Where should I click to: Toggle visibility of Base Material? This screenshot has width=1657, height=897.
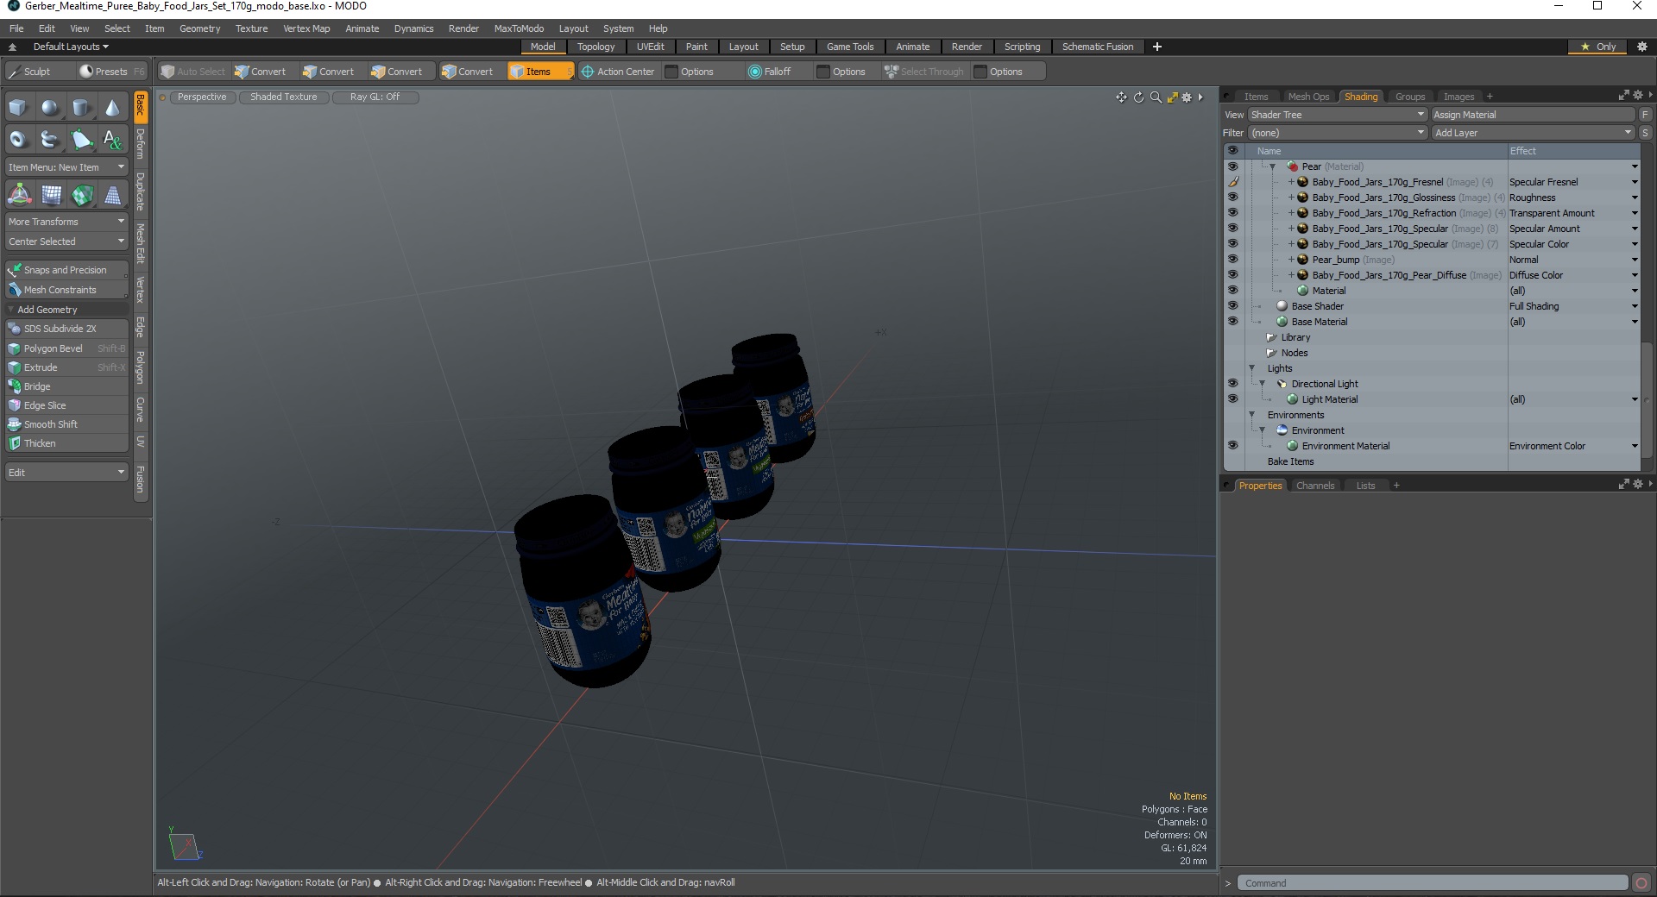coord(1232,322)
